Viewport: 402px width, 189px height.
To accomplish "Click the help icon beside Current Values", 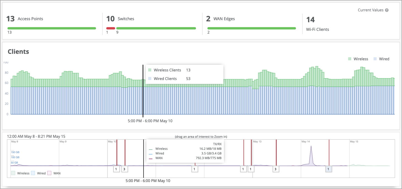I will (387, 10).
